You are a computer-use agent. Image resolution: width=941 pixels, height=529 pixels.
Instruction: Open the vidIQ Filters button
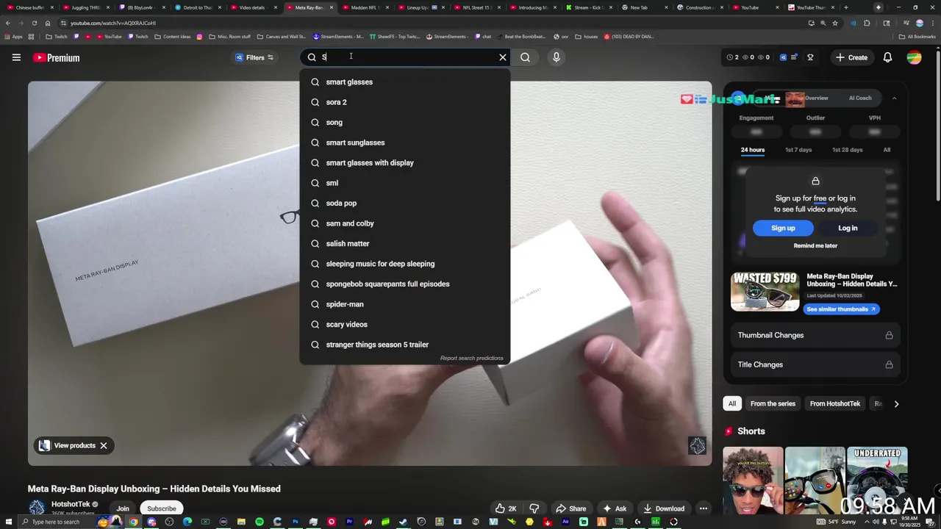[254, 57]
